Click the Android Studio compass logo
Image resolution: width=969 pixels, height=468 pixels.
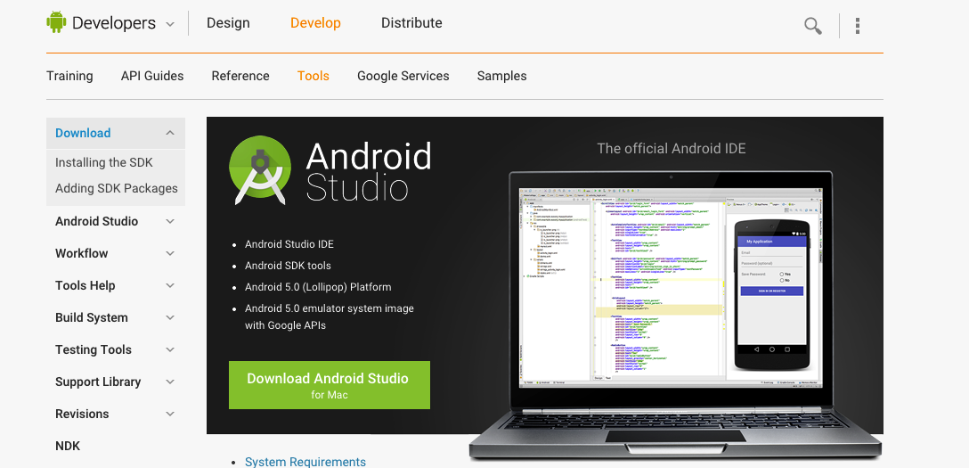pyautogui.click(x=259, y=170)
